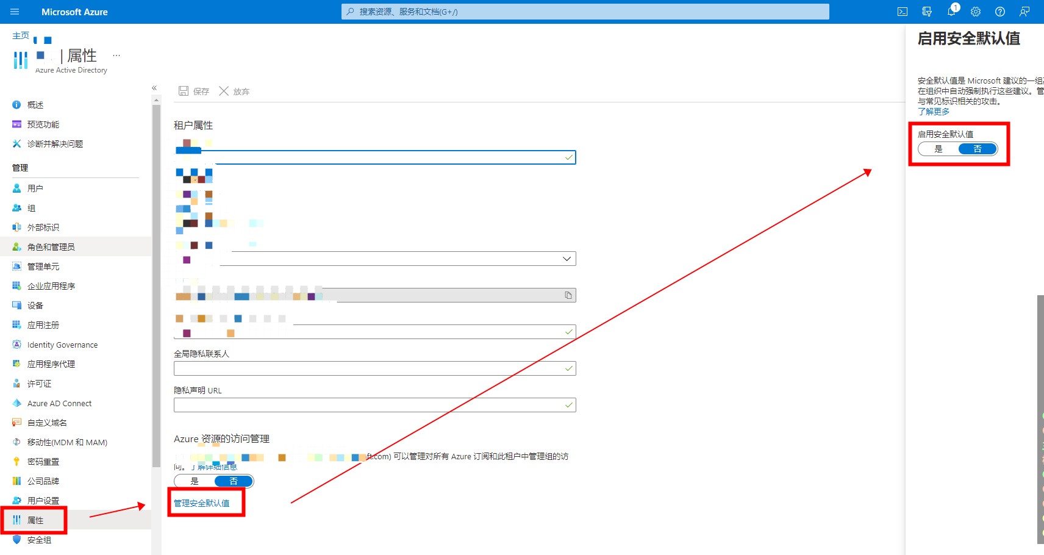
Task: Click the 应用注册 icon
Action: click(16, 325)
